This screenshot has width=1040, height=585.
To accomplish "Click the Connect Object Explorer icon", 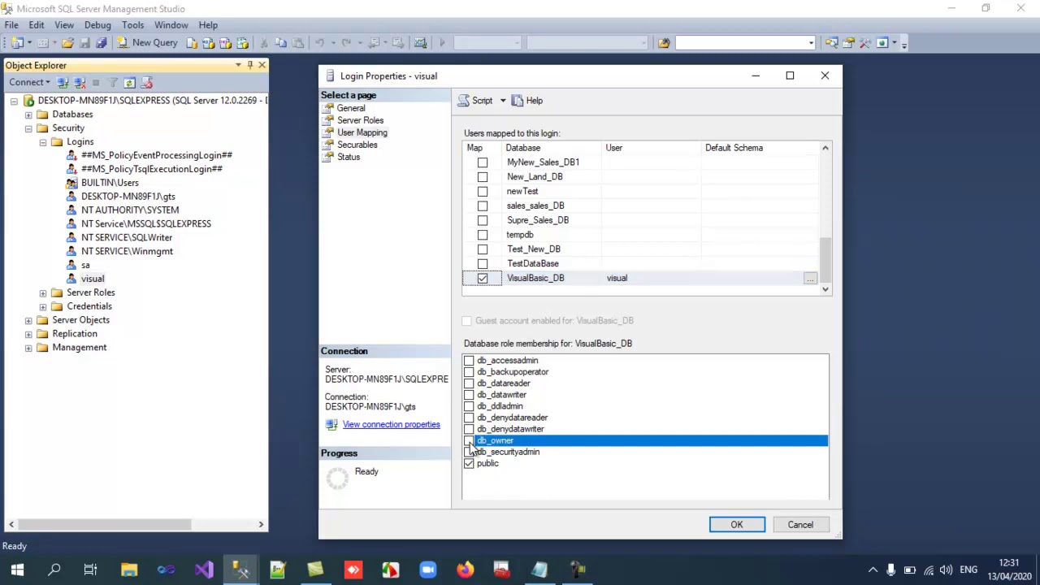I will pos(63,82).
